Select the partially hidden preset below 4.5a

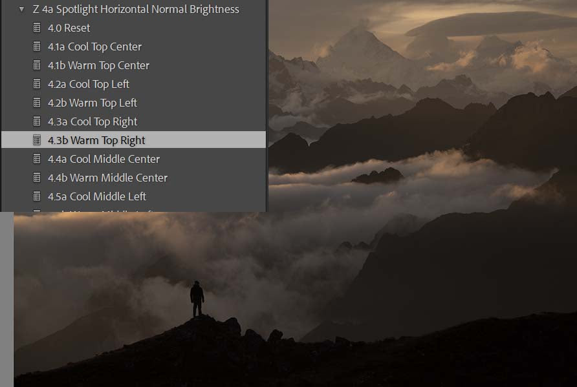97,210
